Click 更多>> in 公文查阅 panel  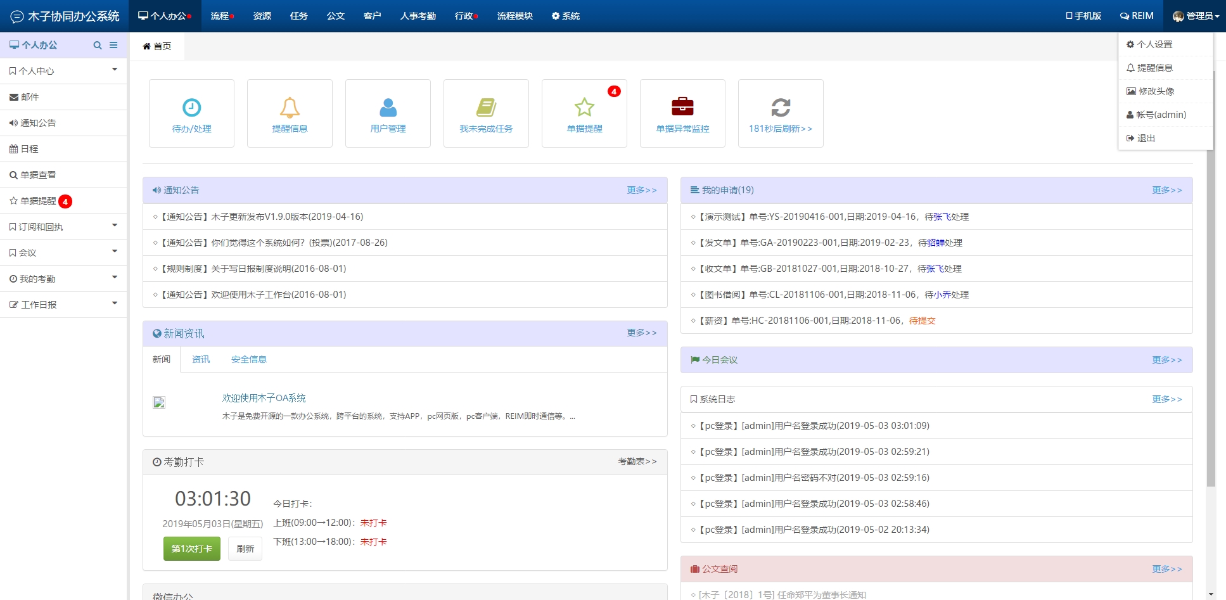pyautogui.click(x=1167, y=569)
